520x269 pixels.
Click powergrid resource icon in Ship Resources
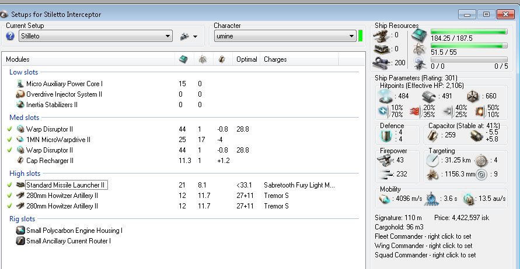(419, 49)
